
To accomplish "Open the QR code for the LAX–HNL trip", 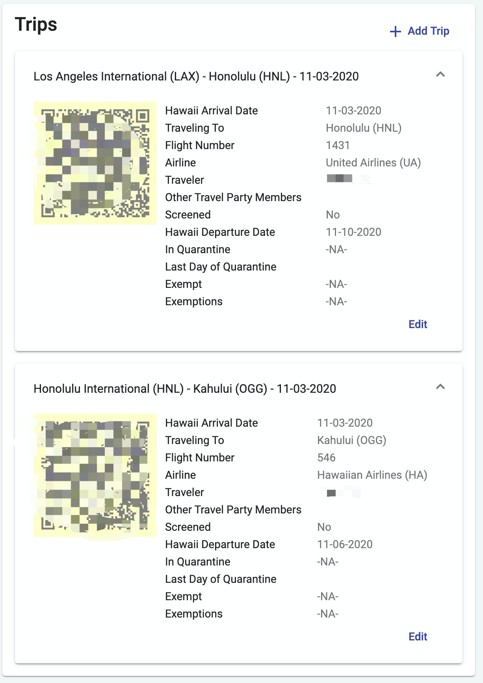I will click(x=95, y=163).
